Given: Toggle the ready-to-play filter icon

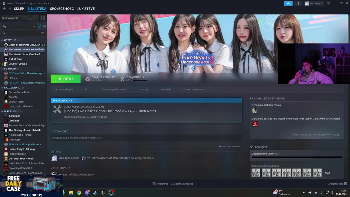Looking at the screenshot, I should click(44, 26).
